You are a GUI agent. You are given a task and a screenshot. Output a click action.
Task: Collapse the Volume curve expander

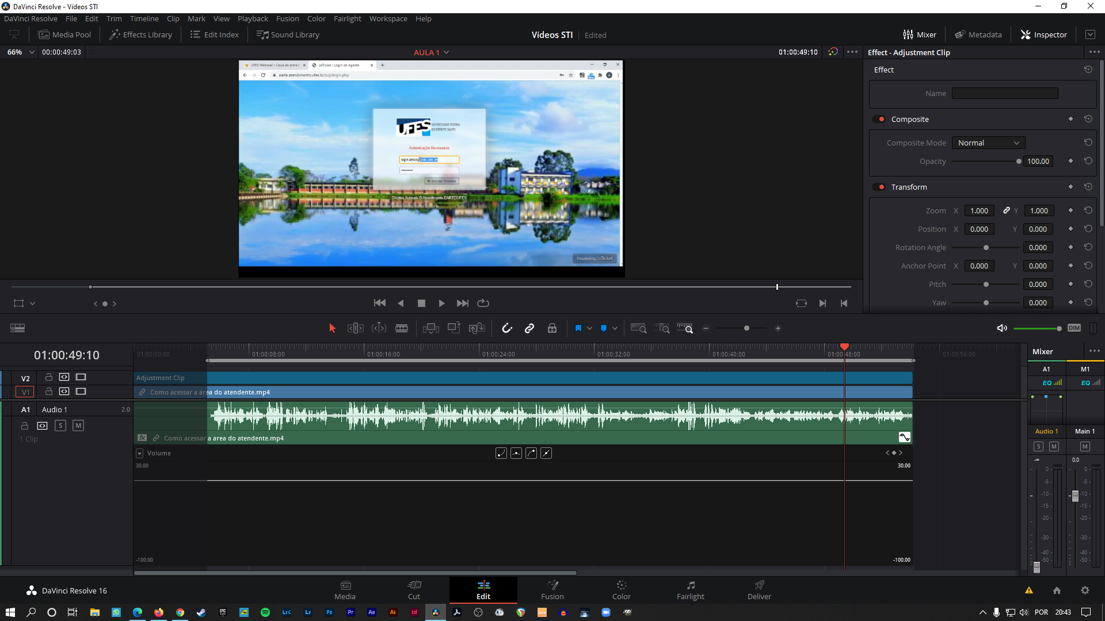coord(139,454)
